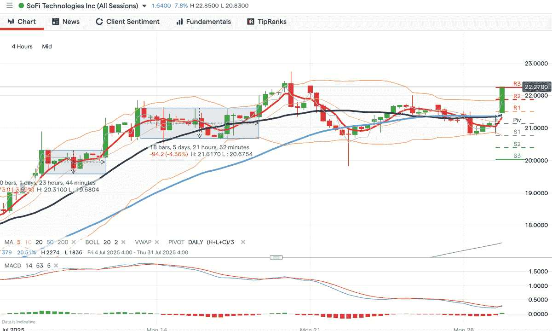
Task: Click the L 1836 range low value
Action: pos(73,252)
